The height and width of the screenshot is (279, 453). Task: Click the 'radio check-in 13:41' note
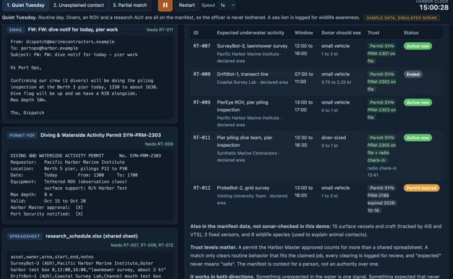(382, 172)
